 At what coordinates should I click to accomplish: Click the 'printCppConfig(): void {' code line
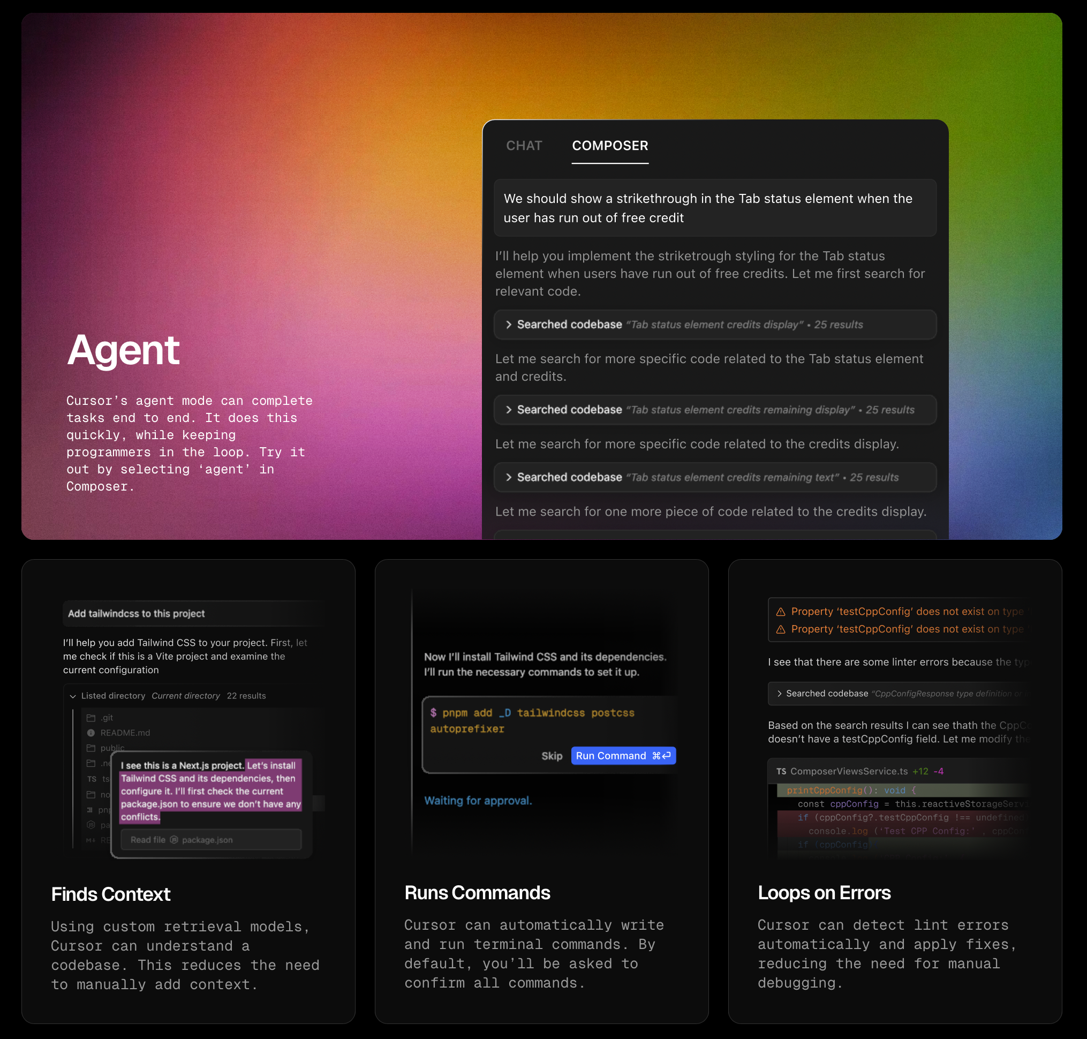[851, 790]
